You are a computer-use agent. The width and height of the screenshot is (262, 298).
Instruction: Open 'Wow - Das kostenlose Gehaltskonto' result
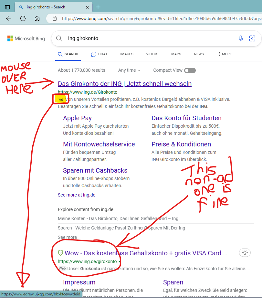146,253
